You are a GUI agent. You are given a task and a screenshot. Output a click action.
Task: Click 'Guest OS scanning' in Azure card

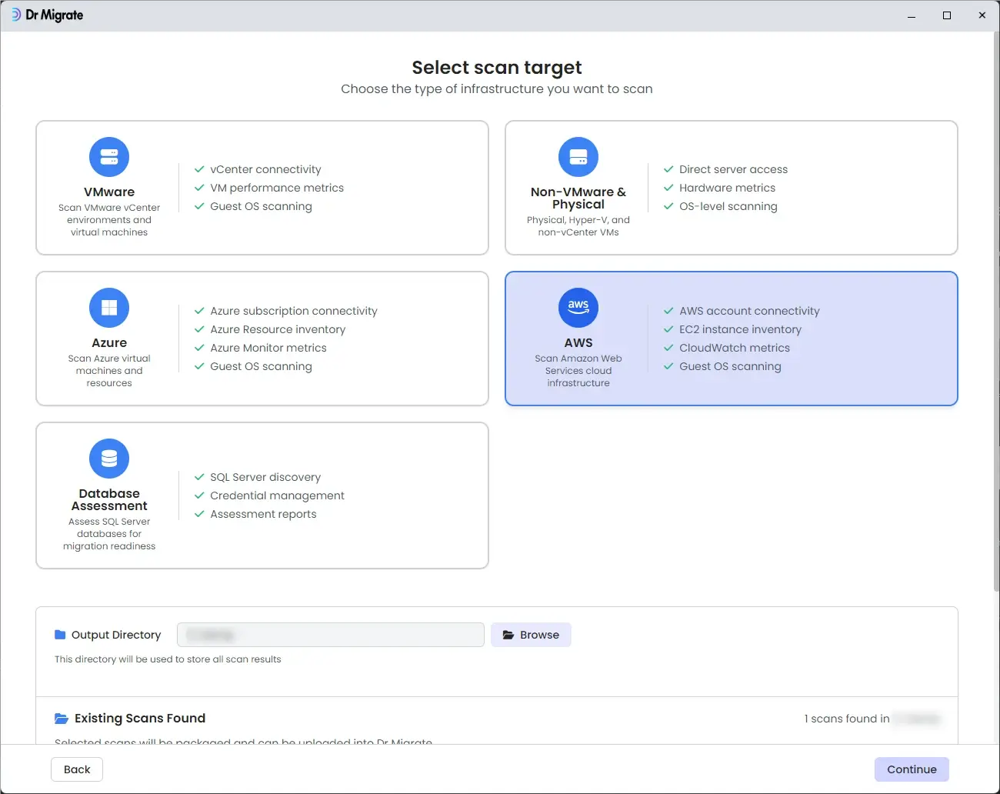point(261,366)
